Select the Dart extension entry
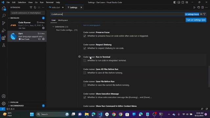Viewport: 210px width, 118px height. coord(27,36)
